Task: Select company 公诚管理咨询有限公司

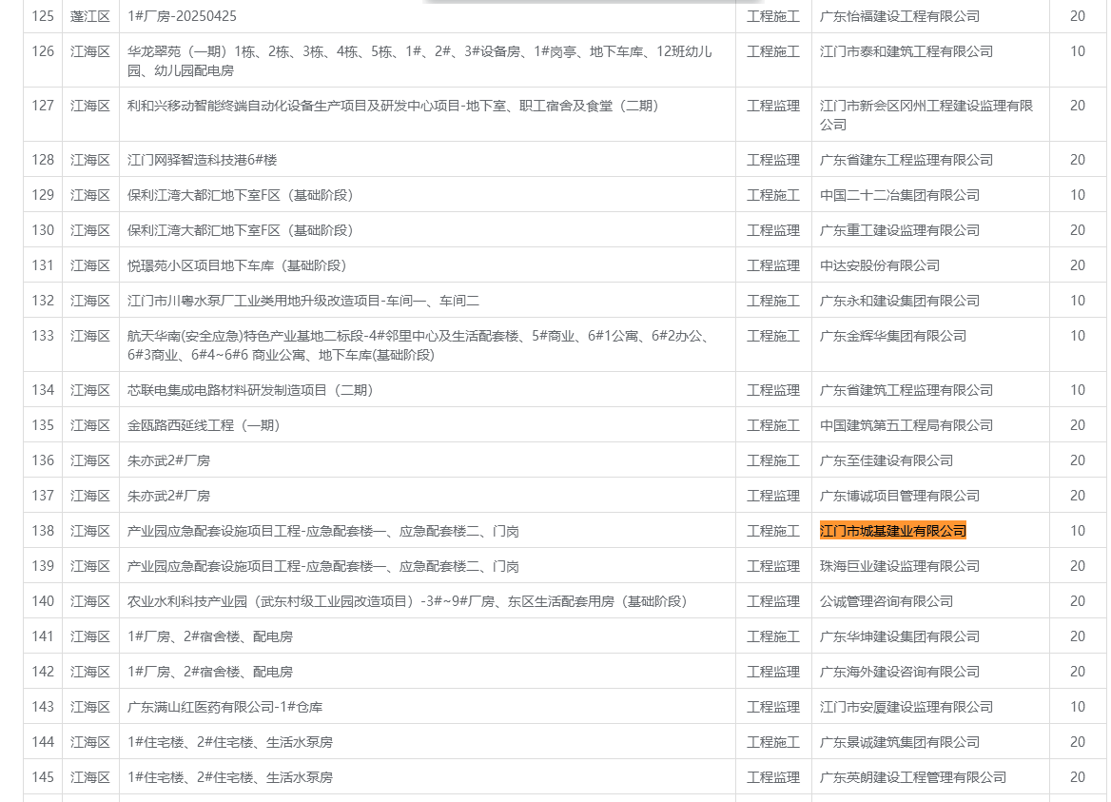Action: pyautogui.click(x=887, y=601)
